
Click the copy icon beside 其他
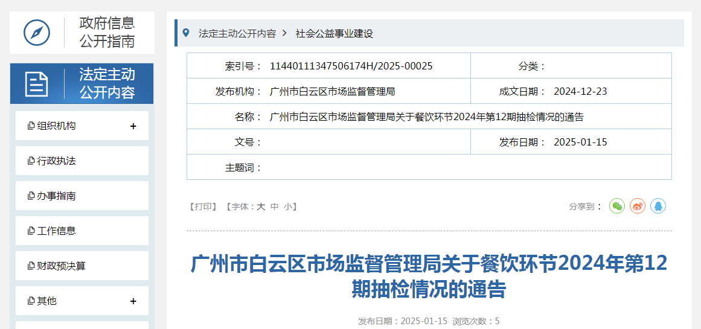tap(31, 301)
